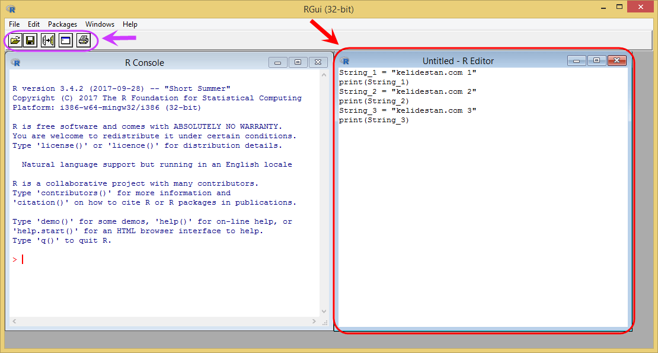The width and height of the screenshot is (658, 353).
Task: Click the "Type 'license()'" console line
Action: pyautogui.click(x=147, y=145)
